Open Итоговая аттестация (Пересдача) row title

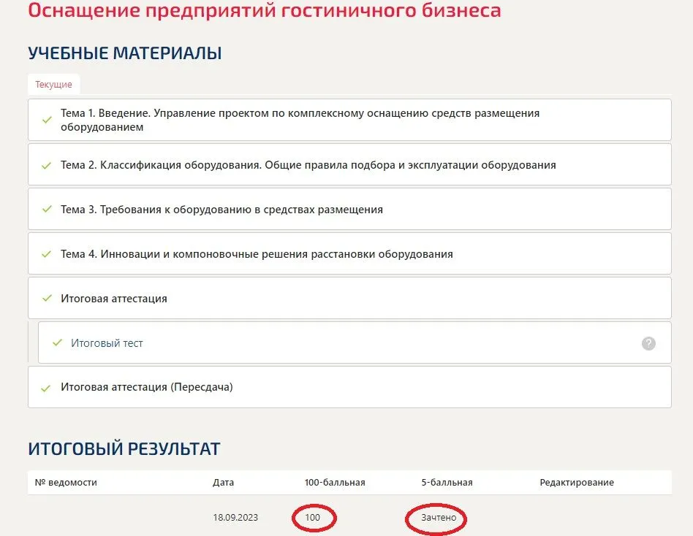pos(146,388)
